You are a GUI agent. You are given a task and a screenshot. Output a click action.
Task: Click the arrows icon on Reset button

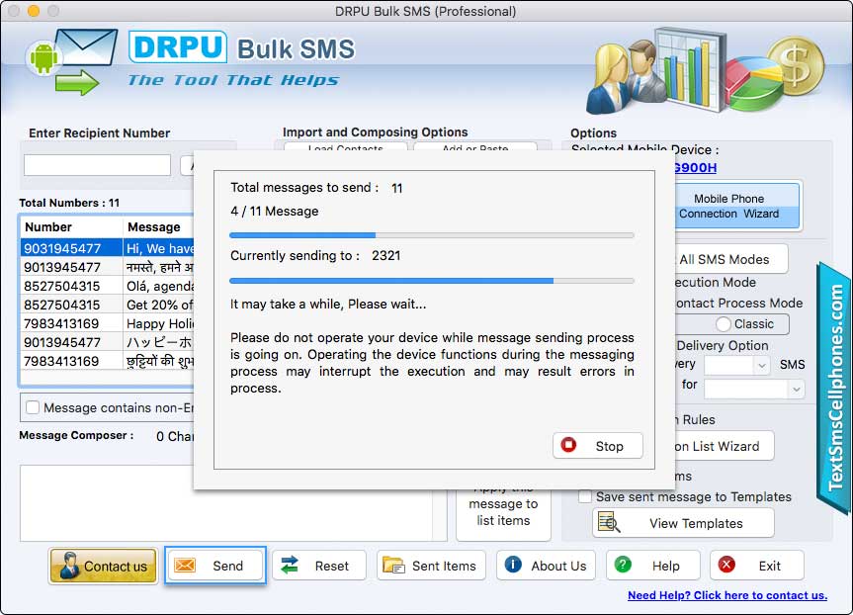point(290,565)
